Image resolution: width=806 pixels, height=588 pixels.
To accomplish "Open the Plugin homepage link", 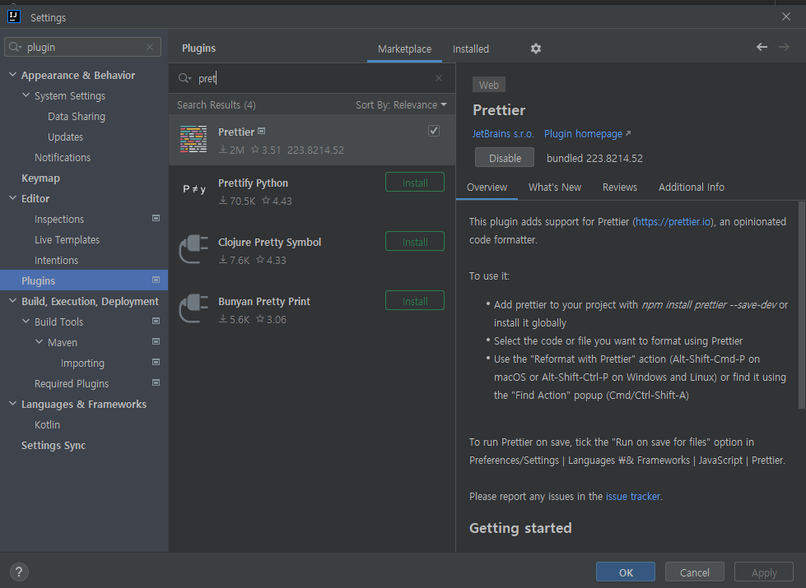I will (588, 133).
